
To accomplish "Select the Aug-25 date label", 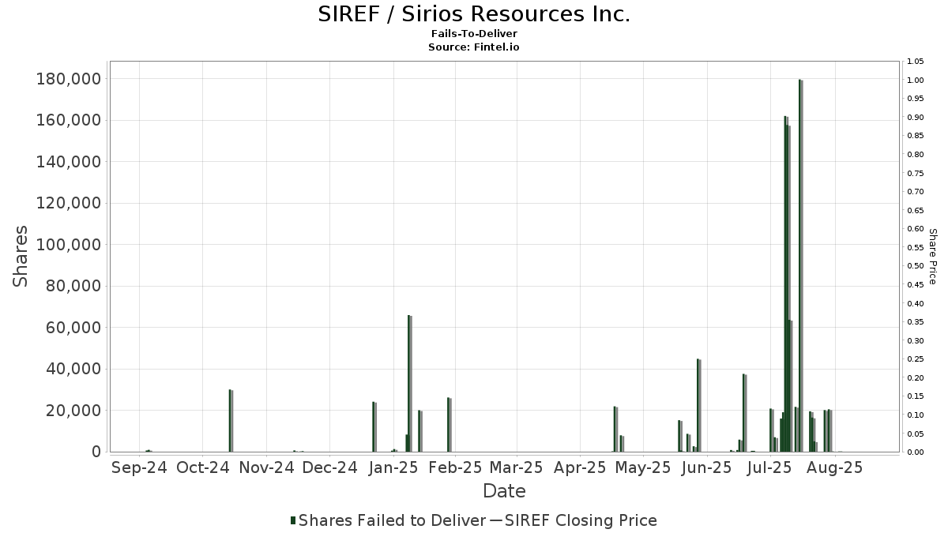I will (834, 467).
